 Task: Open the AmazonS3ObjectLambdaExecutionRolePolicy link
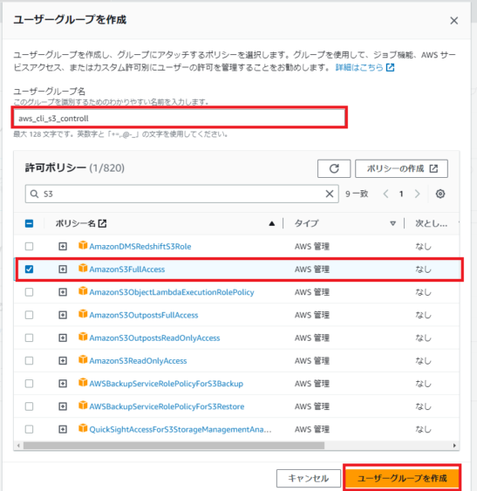pos(172,292)
